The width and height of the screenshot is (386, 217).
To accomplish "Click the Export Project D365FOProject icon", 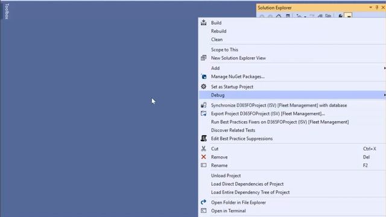I will click(203, 114).
